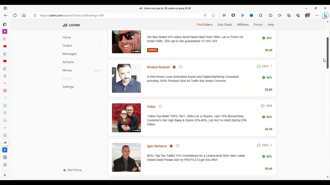The width and height of the screenshot is (330, 185).
Task: Open browser profile avatar
Action: tap(307, 15)
